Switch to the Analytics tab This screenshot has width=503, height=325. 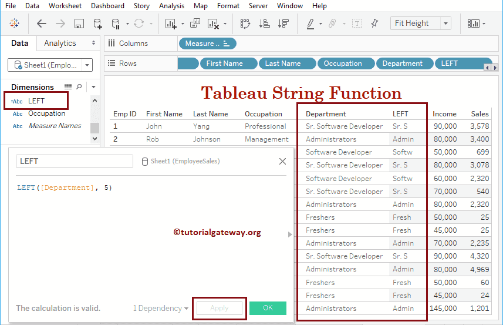coord(60,43)
